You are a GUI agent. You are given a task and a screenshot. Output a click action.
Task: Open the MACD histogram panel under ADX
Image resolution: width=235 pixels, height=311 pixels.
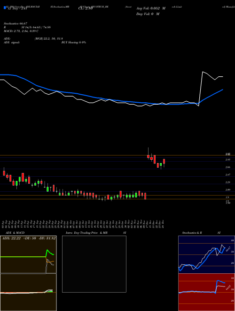(x=28, y=292)
